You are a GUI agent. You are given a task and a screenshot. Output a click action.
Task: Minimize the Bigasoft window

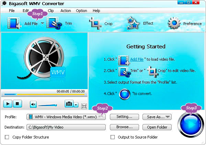181,2
